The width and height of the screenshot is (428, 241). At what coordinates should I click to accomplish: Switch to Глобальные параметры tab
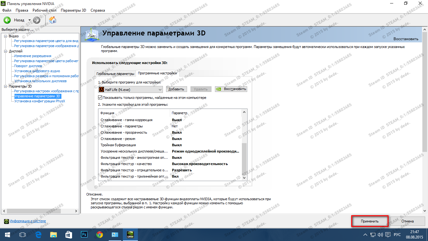click(x=115, y=74)
